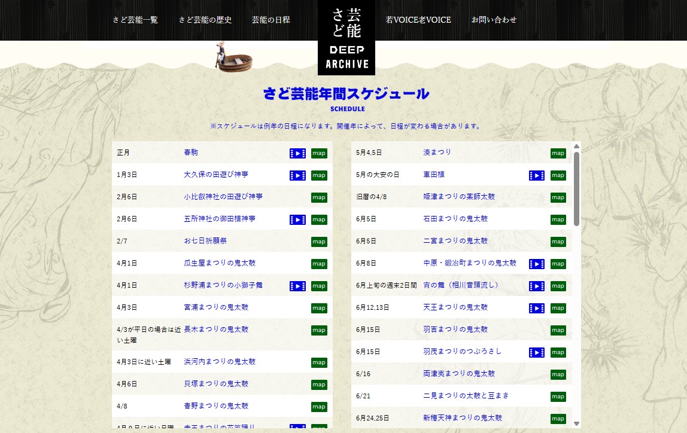
Task: Click the さど芸能 DEEP ARCHIVE logo
Action: coord(346,38)
